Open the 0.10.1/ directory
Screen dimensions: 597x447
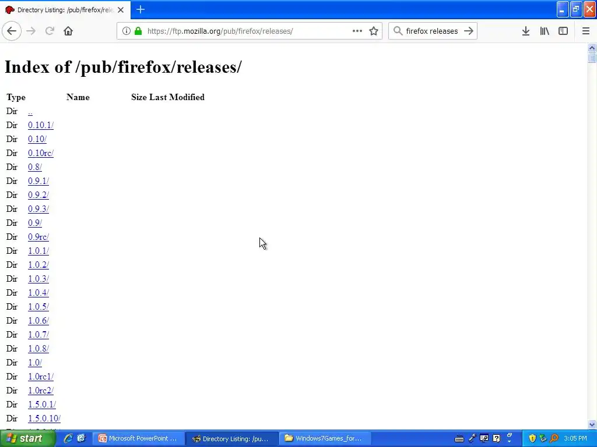[x=41, y=125]
